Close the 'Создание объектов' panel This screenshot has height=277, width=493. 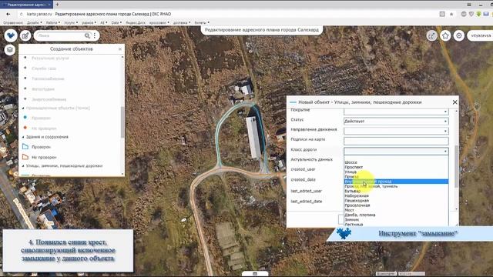[x=120, y=49]
